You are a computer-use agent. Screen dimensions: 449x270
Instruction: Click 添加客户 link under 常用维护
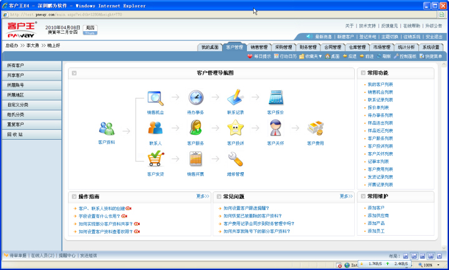(x=376, y=208)
